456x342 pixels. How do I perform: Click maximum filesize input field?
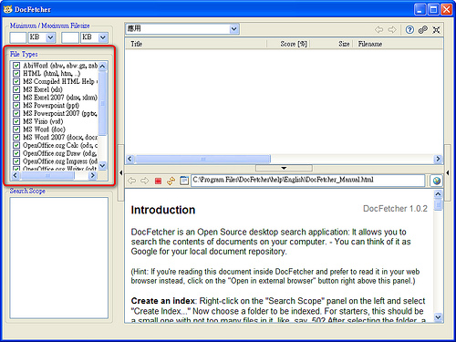pyautogui.click(x=70, y=37)
